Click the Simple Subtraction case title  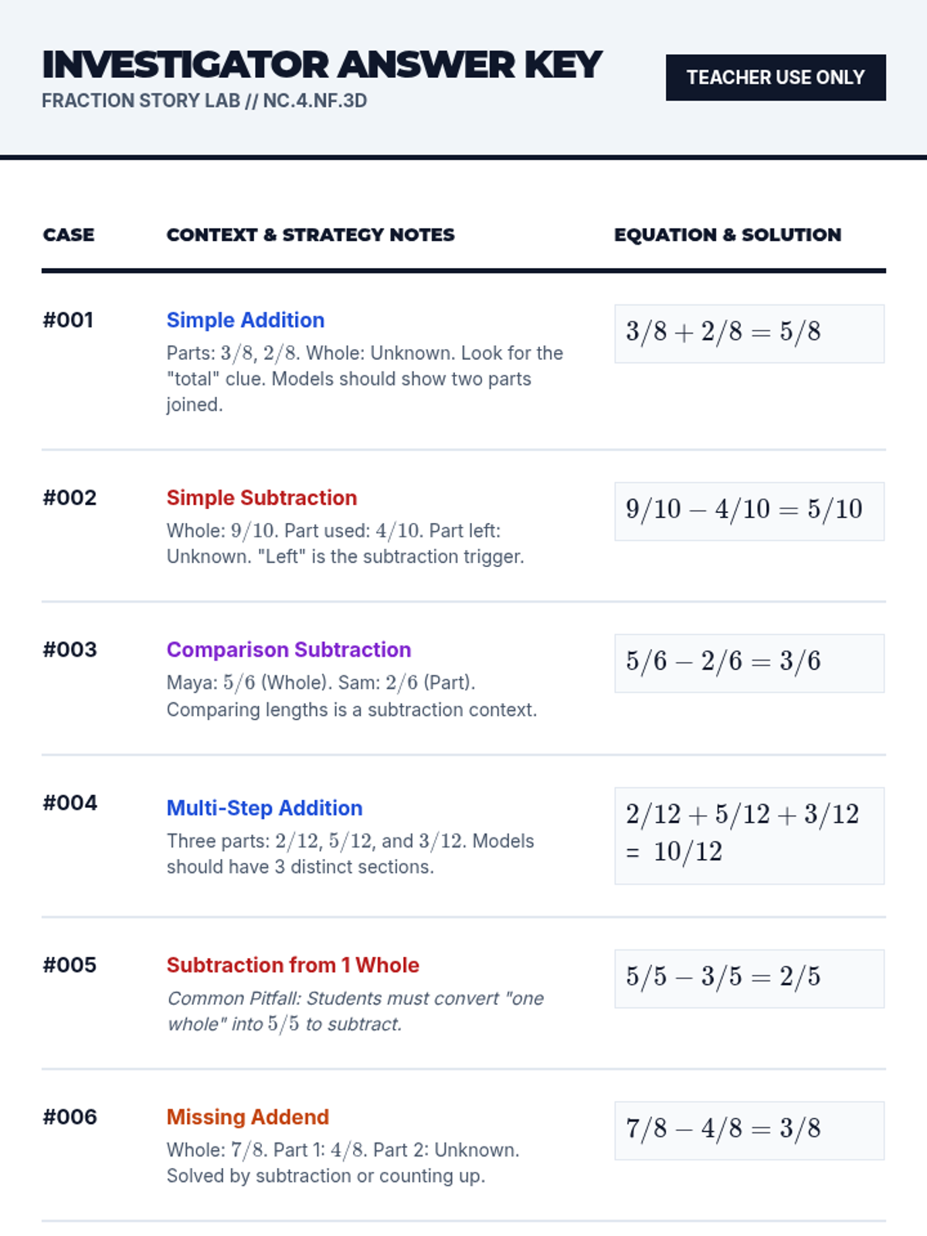(x=262, y=497)
